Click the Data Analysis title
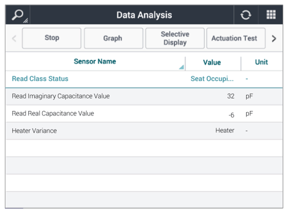This screenshot has height=213, width=288. [x=144, y=15]
